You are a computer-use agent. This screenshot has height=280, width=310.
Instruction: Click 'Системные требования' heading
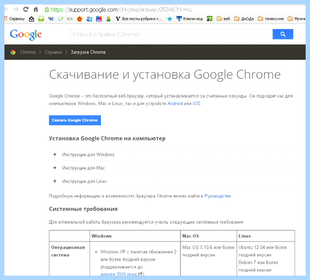point(83,209)
